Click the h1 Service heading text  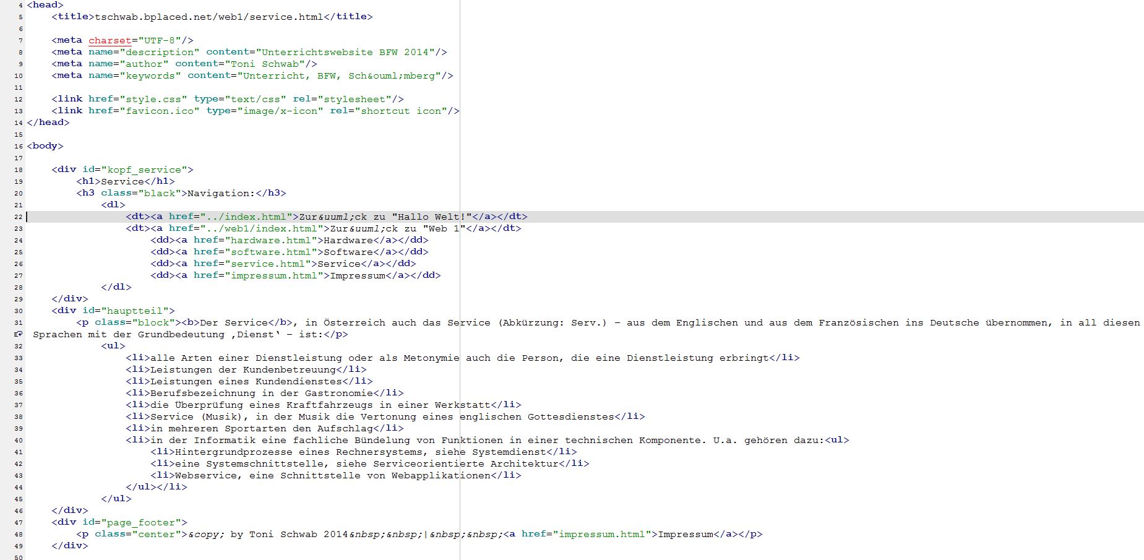(123, 181)
